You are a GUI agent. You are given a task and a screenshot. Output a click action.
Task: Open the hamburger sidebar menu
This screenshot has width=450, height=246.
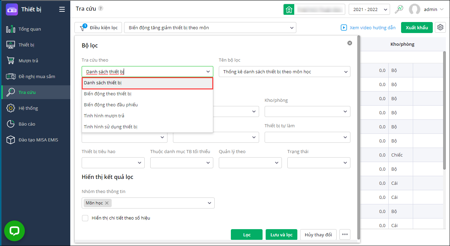tap(62, 9)
